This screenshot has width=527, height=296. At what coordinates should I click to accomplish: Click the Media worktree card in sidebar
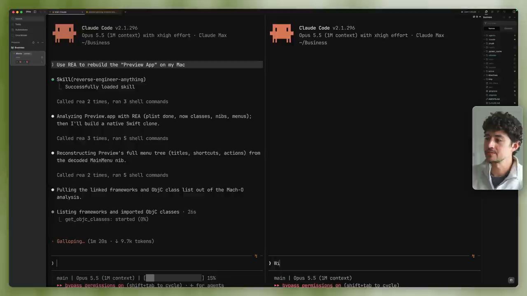click(28, 58)
